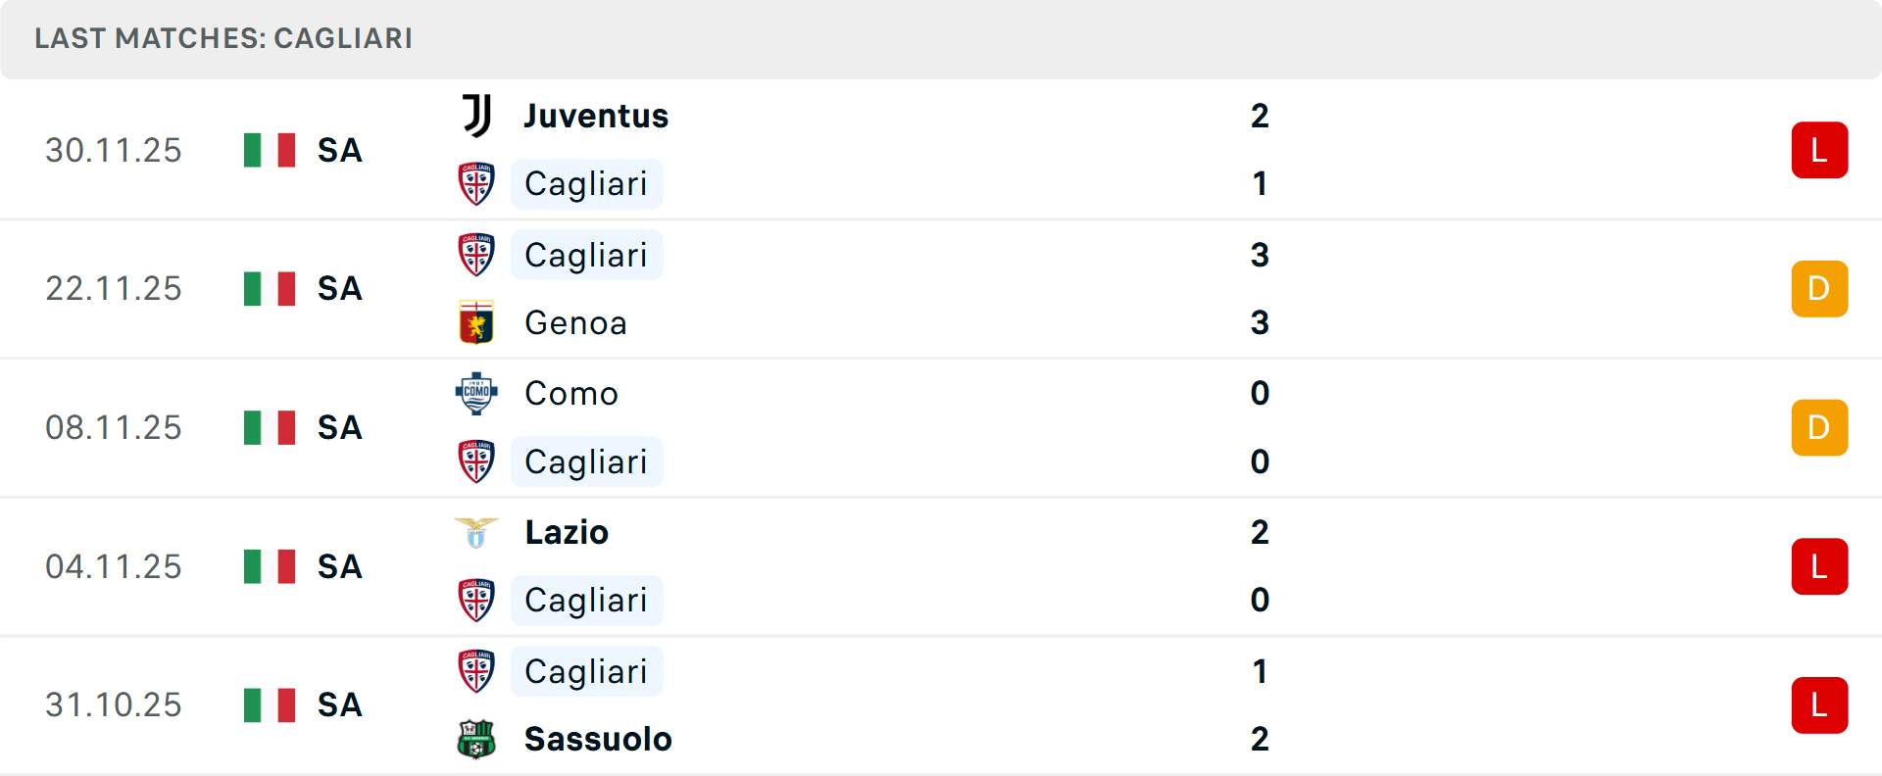Click the Juventus team name
The height and width of the screenshot is (776, 1882).
pos(594,115)
